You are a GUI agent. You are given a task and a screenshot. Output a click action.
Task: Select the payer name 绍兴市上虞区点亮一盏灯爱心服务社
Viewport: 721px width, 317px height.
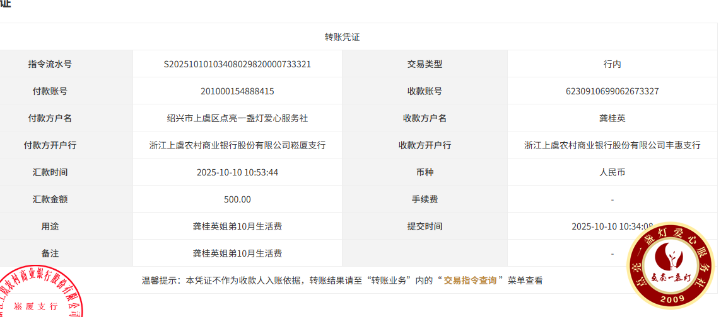click(x=237, y=118)
